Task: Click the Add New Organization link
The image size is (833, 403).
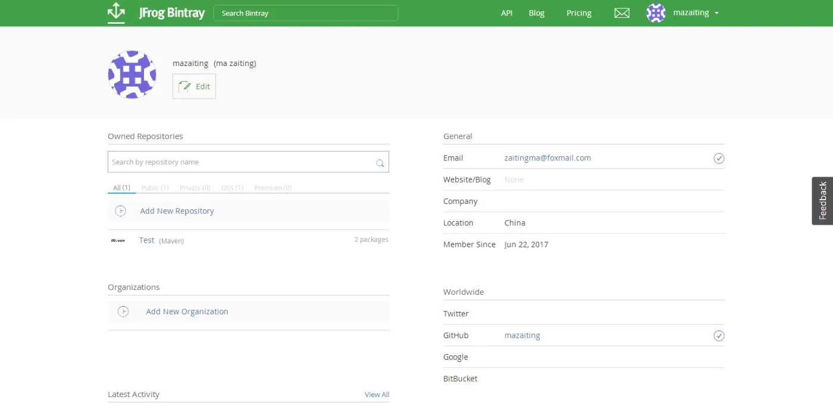Action: click(x=187, y=311)
